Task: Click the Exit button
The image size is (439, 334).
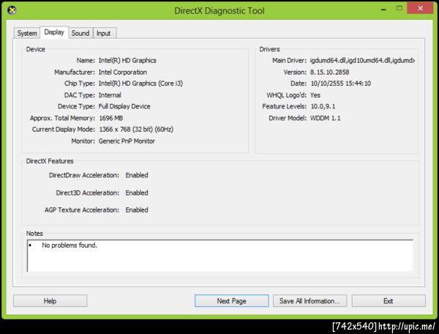Action: (389, 301)
